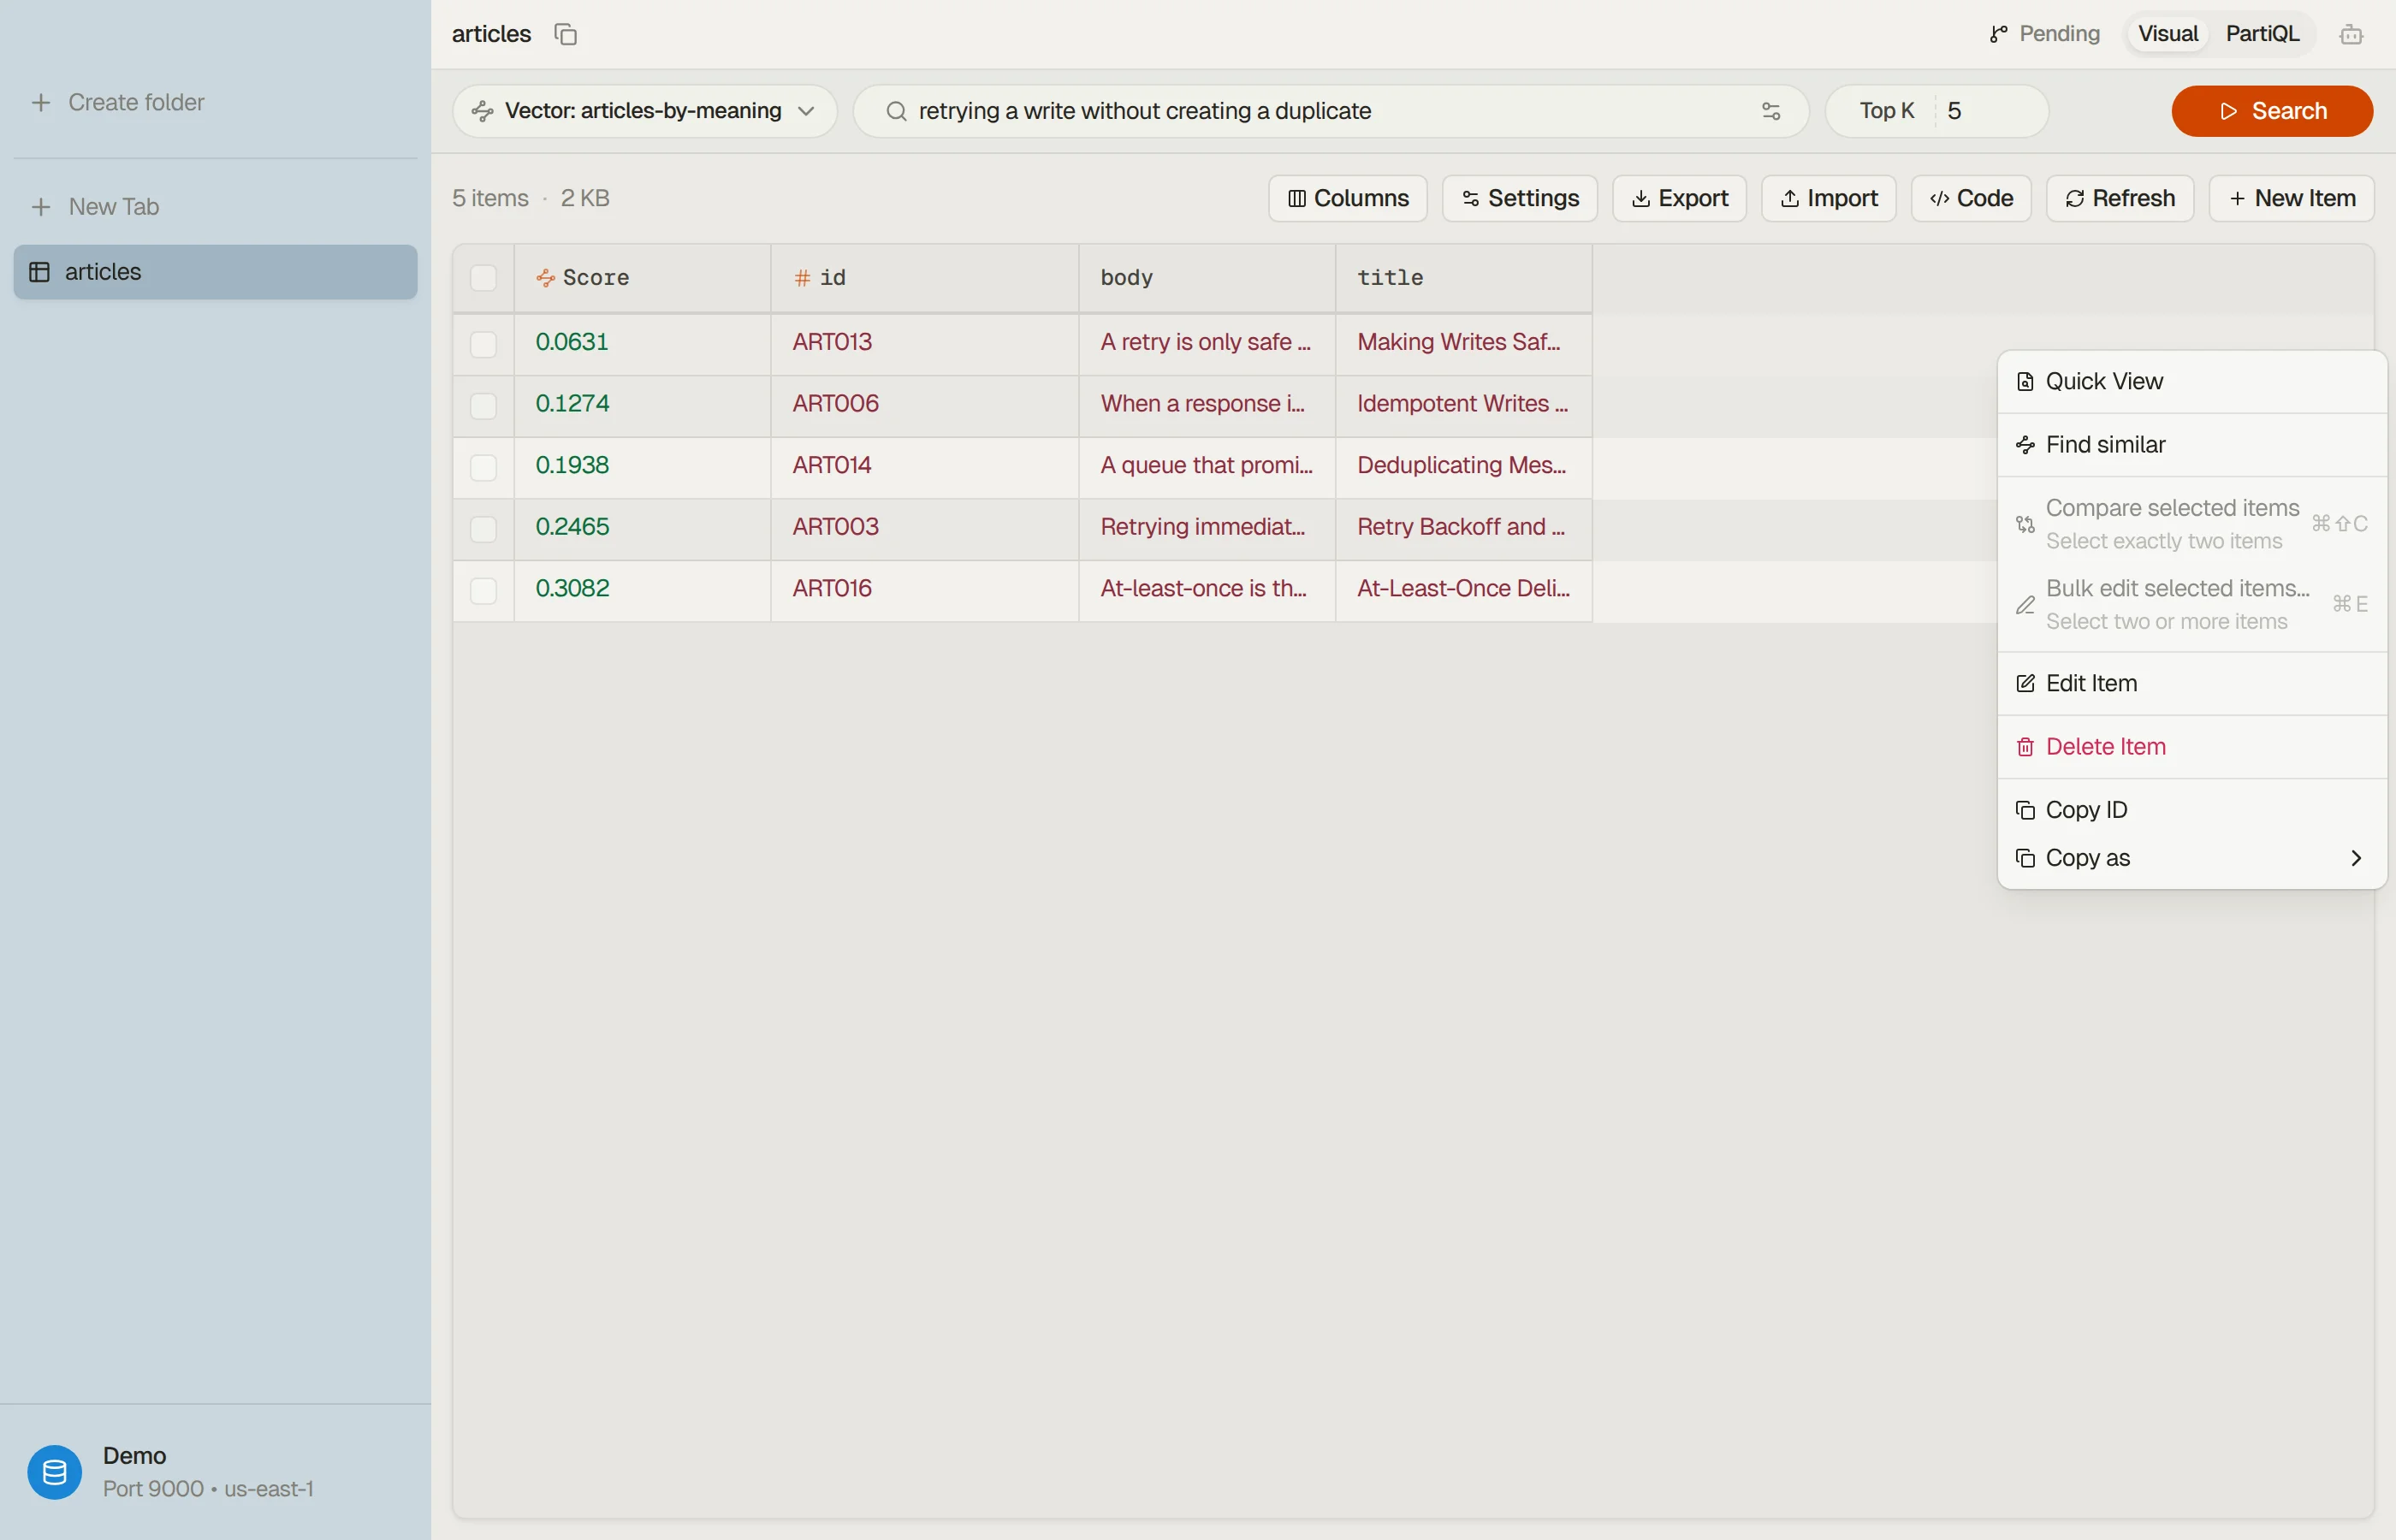Viewport: 2396px width, 1540px height.
Task: Click the database avatar icon beside Demo
Action: [55, 1471]
